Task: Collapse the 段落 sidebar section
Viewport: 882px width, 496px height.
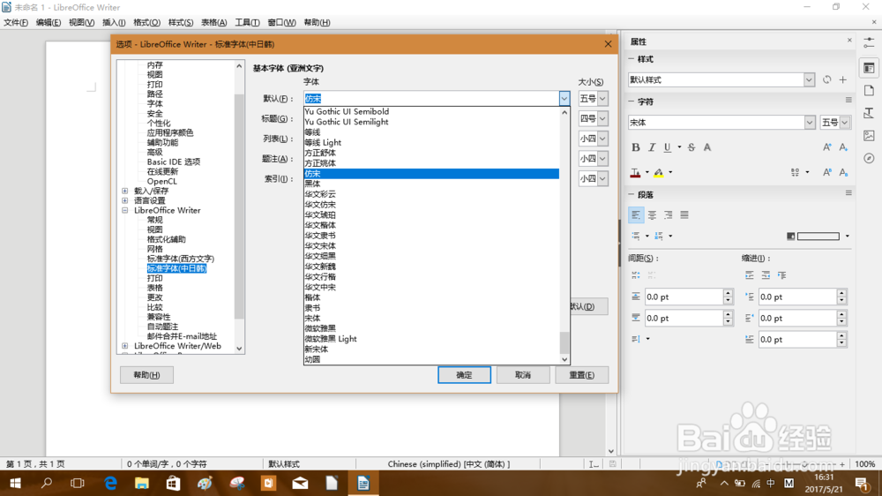Action: (632, 194)
